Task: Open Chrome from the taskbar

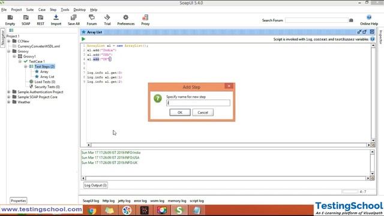Action: point(92,211)
